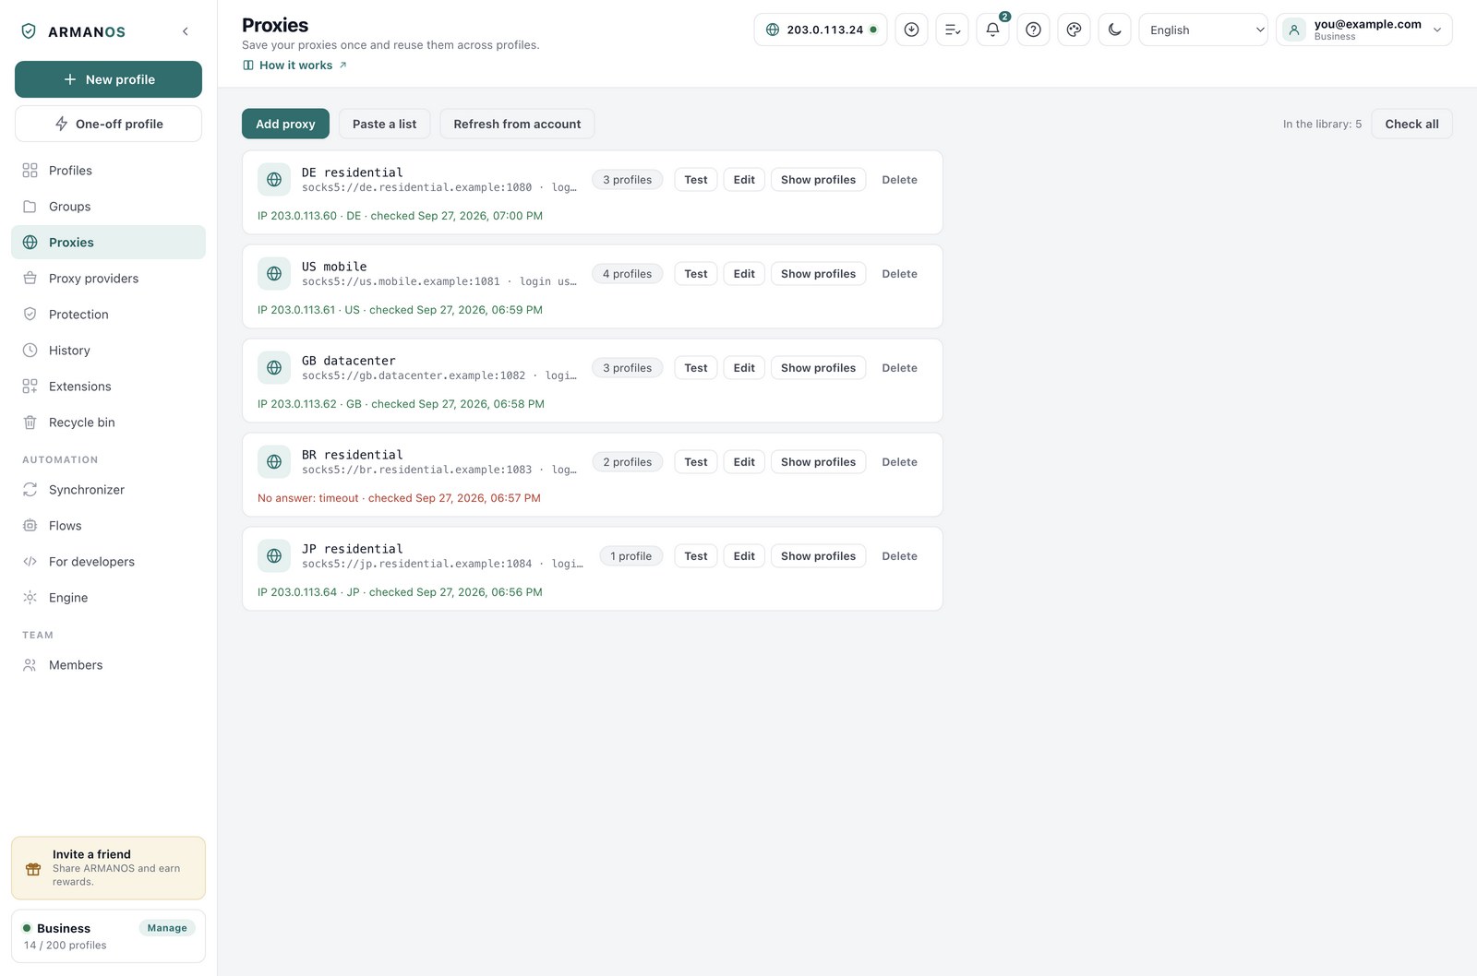
Task: Open Groups in the sidebar
Action: point(108,207)
